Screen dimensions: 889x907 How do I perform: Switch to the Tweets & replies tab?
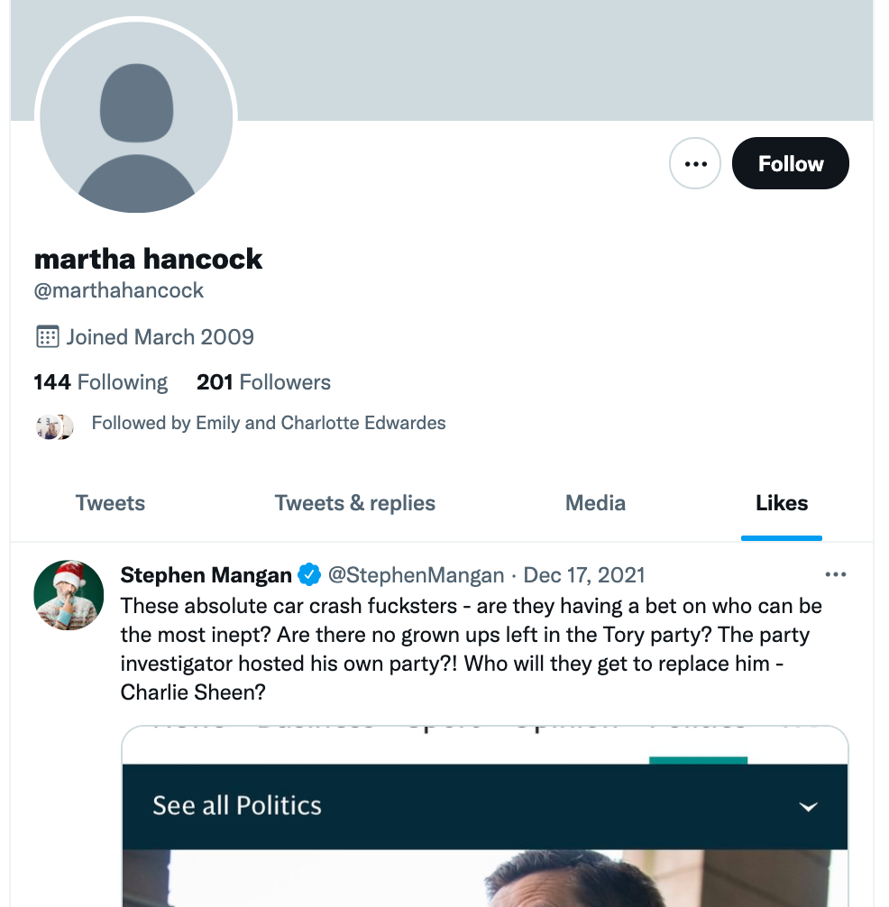click(355, 503)
